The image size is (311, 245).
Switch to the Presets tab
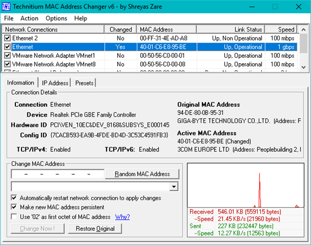tap(84, 83)
